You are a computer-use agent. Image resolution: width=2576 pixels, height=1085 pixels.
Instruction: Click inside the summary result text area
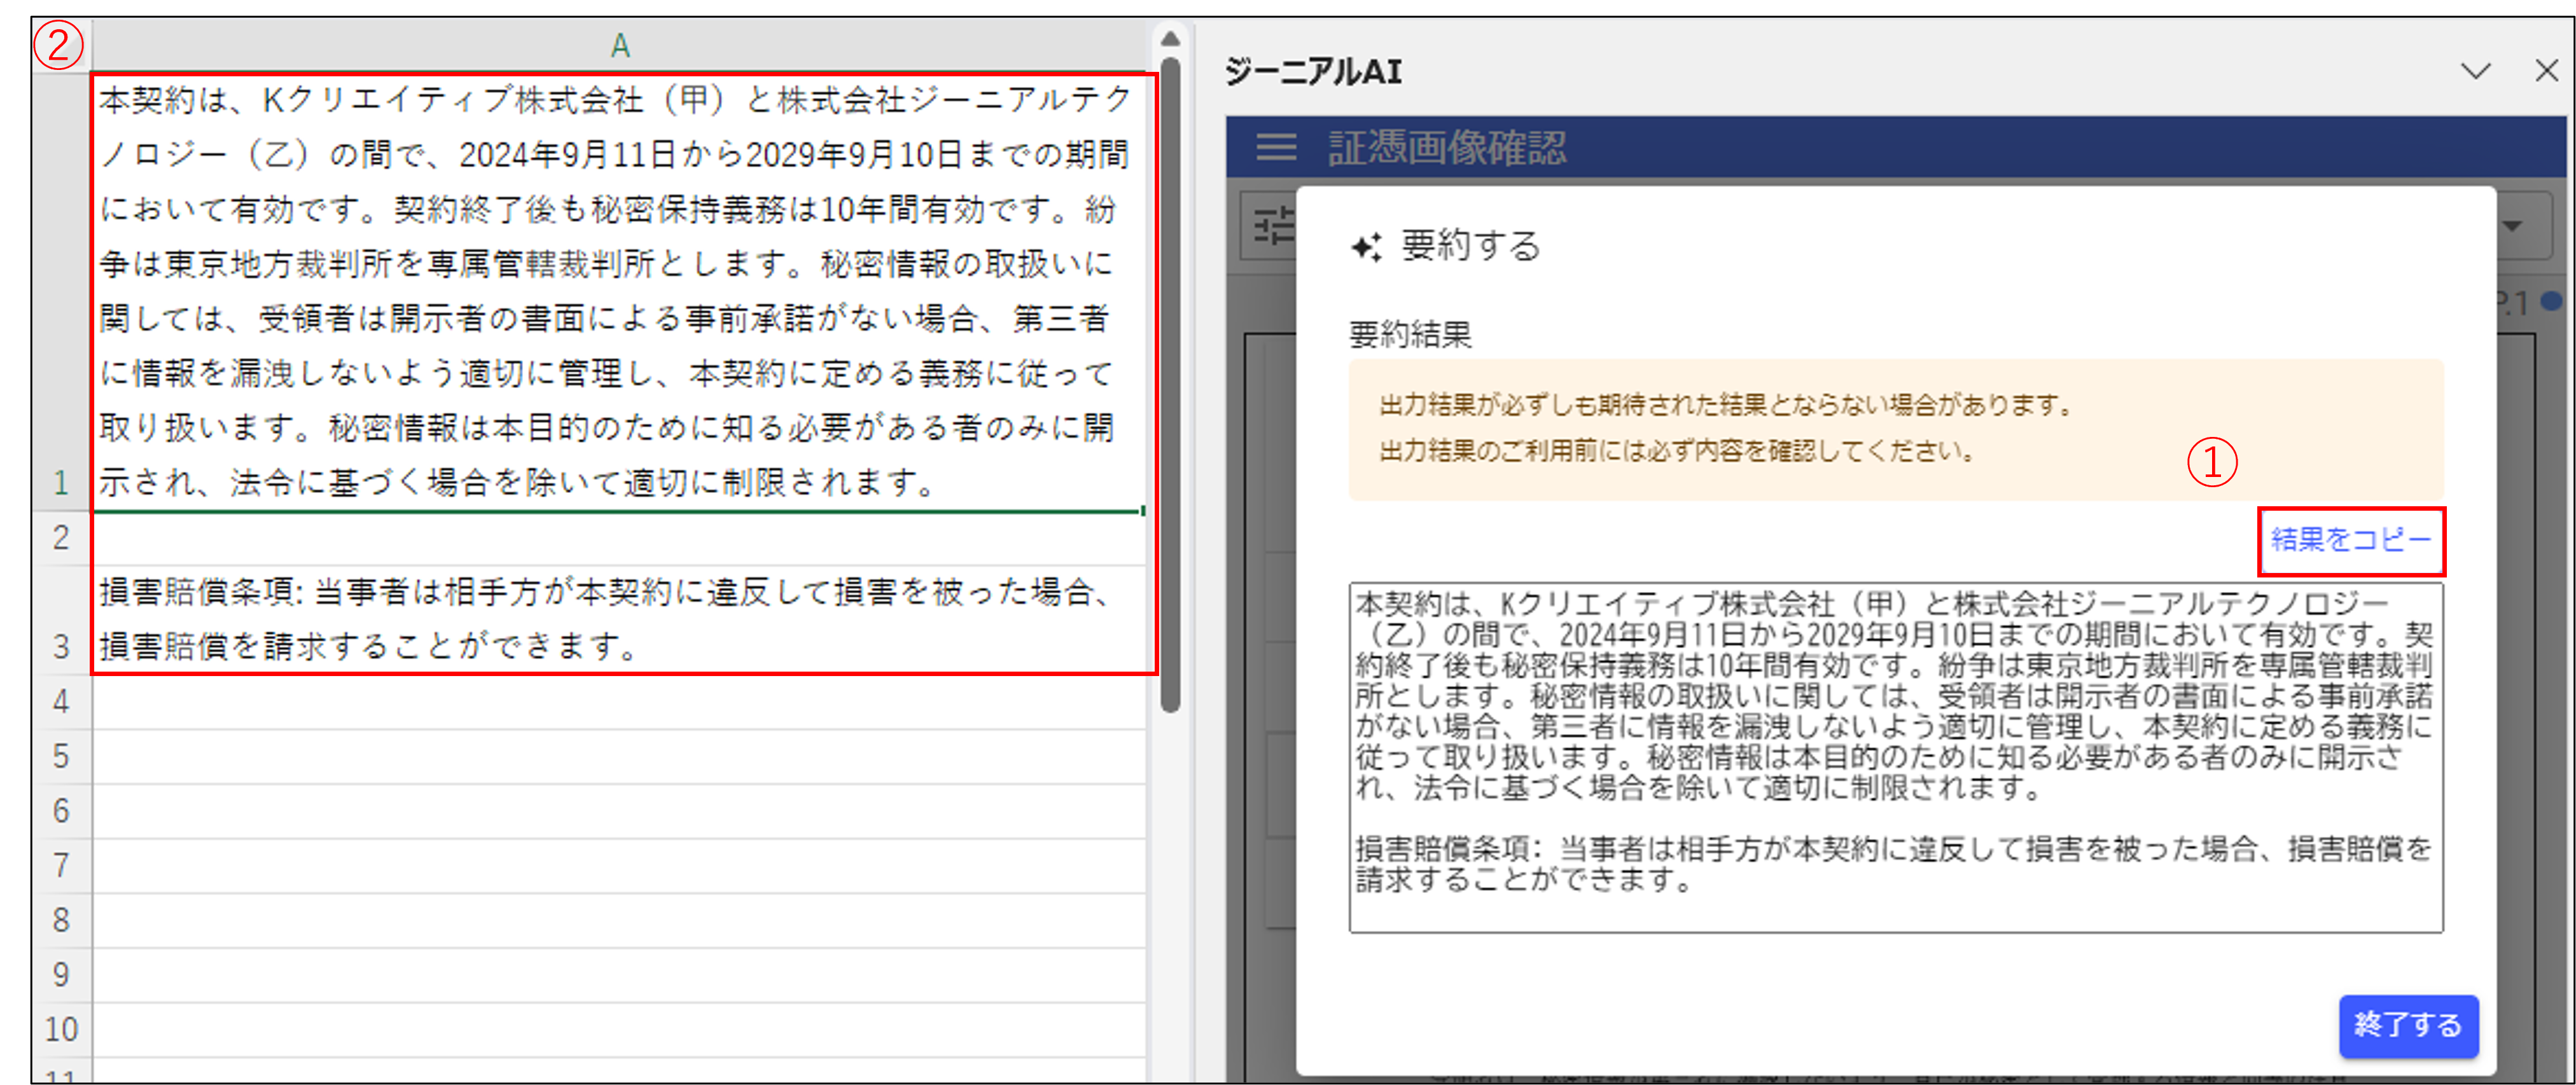(x=1895, y=757)
